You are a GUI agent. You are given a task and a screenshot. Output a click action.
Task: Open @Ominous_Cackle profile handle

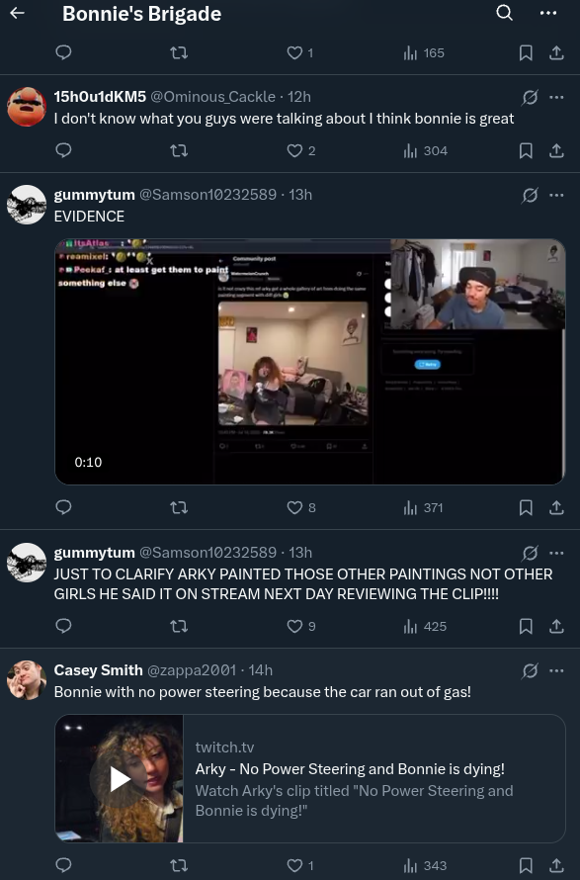coord(212,97)
